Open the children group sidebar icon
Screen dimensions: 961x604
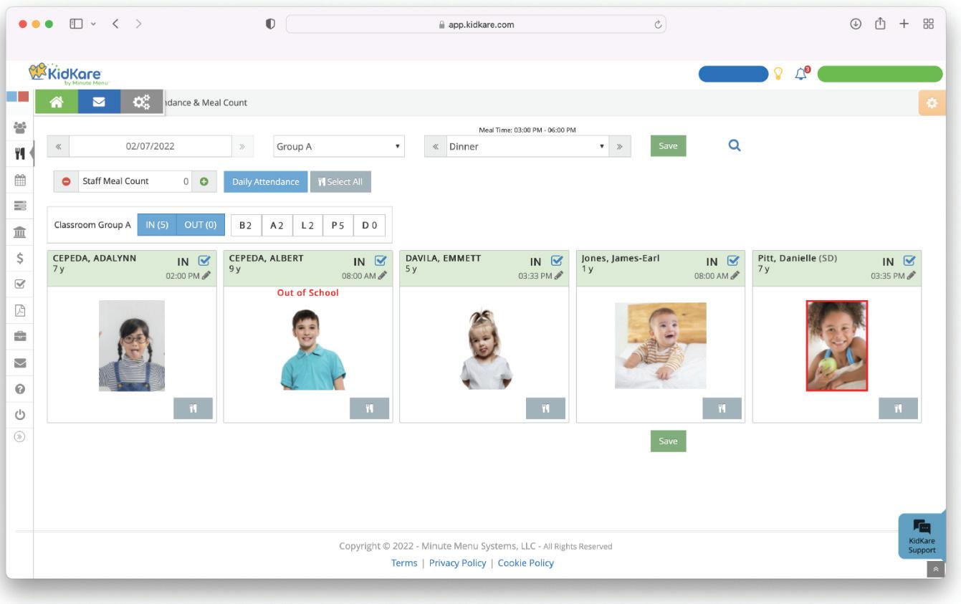click(x=20, y=128)
